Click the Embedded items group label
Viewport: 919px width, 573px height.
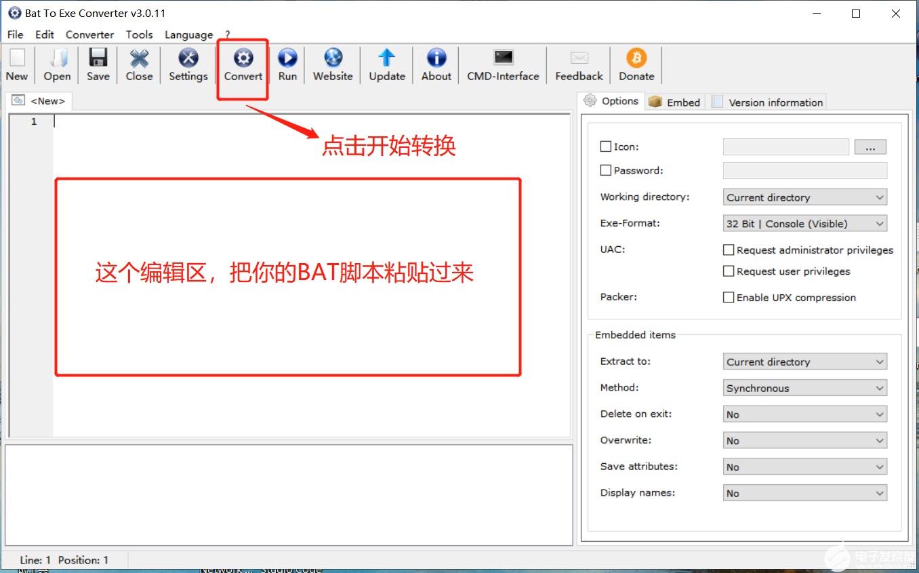tap(635, 335)
